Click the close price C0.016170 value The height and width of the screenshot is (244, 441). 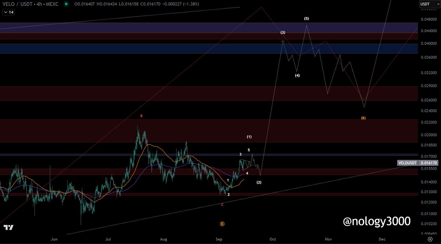[150, 4]
